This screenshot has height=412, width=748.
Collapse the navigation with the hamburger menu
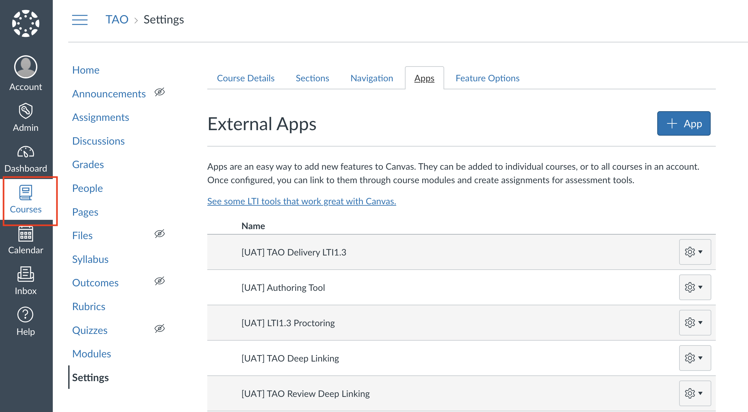[x=80, y=20]
